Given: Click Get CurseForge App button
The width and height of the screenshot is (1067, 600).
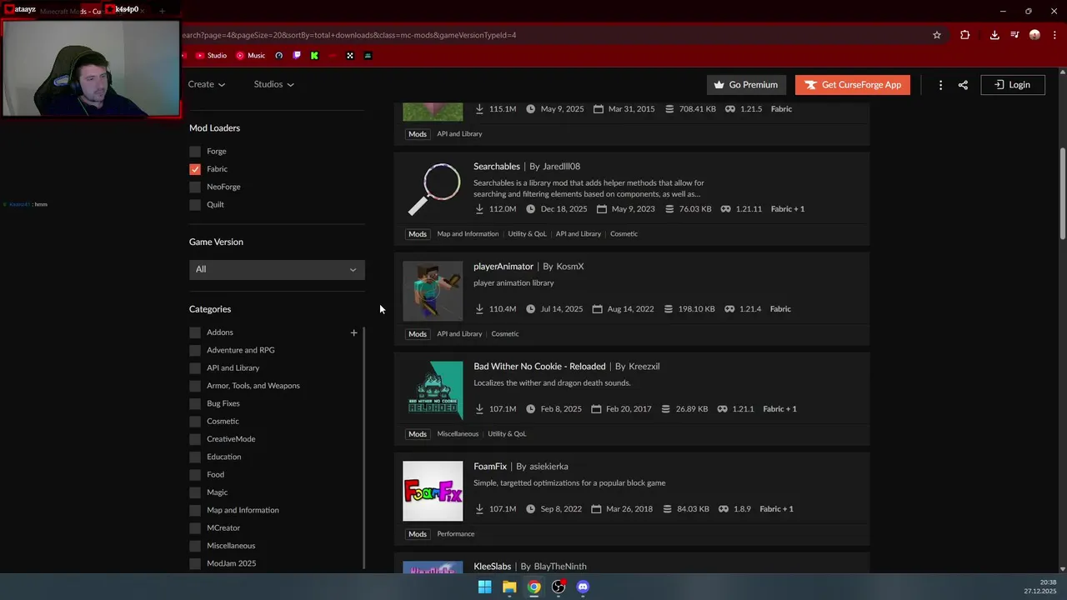Looking at the screenshot, I should [x=853, y=85].
